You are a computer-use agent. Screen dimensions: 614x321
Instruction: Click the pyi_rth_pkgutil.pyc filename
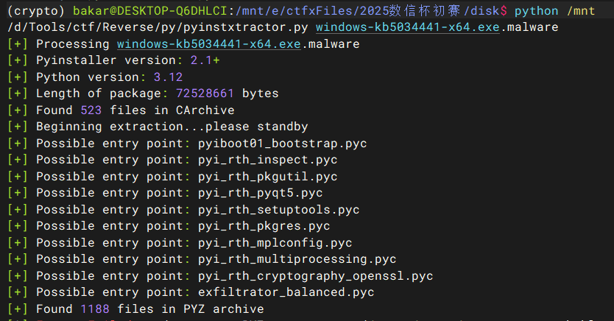pyautogui.click(x=267, y=177)
